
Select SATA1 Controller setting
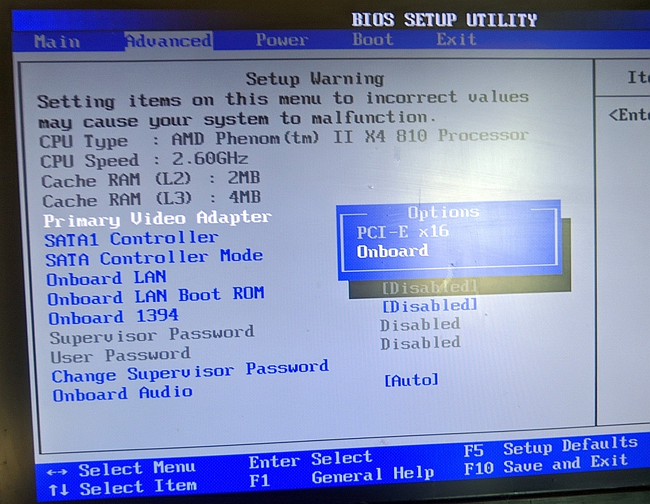[131, 239]
